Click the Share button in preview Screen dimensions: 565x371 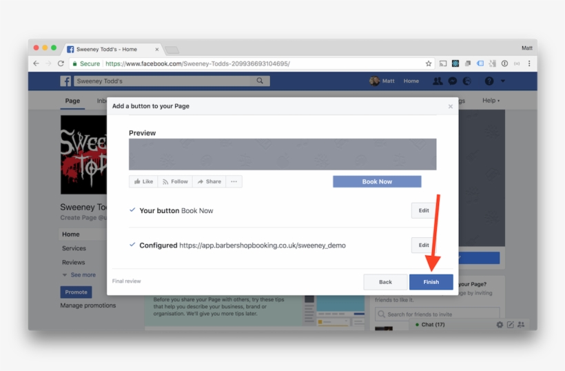pyautogui.click(x=209, y=181)
